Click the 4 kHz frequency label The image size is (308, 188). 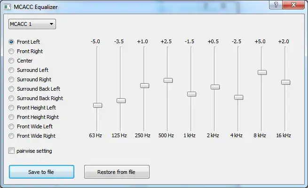click(x=237, y=135)
